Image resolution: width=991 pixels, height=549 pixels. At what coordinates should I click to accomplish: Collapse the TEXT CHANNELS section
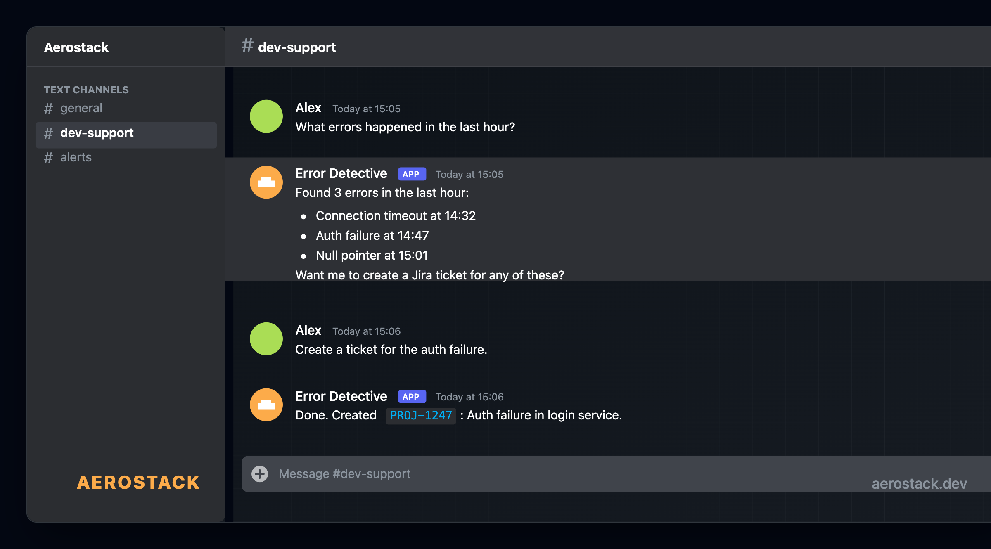click(x=86, y=90)
